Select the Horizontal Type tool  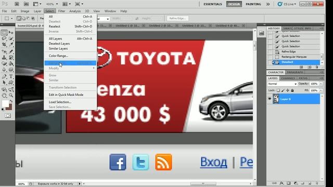pyautogui.click(x=11, y=76)
